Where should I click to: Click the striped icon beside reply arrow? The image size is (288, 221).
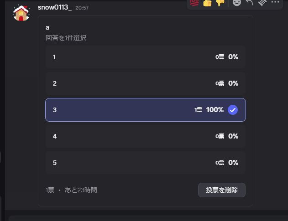[262, 3]
